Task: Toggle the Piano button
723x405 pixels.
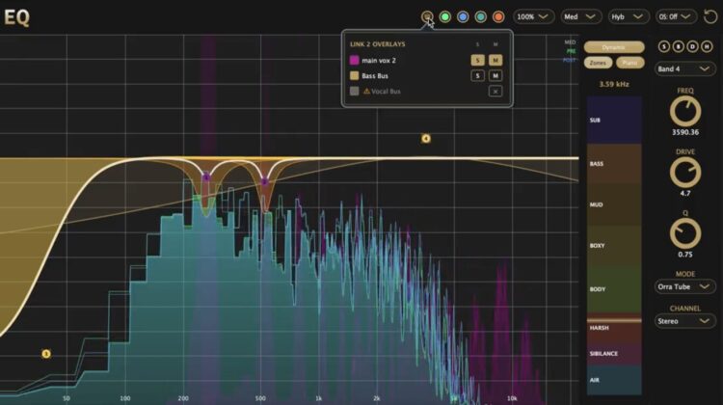Action: (x=629, y=63)
